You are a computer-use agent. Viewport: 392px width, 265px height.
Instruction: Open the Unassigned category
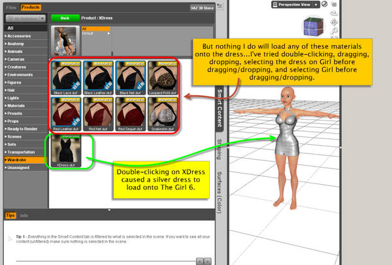(x=25, y=168)
